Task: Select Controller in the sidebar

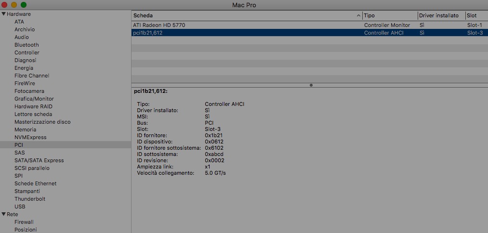Action: [27, 52]
